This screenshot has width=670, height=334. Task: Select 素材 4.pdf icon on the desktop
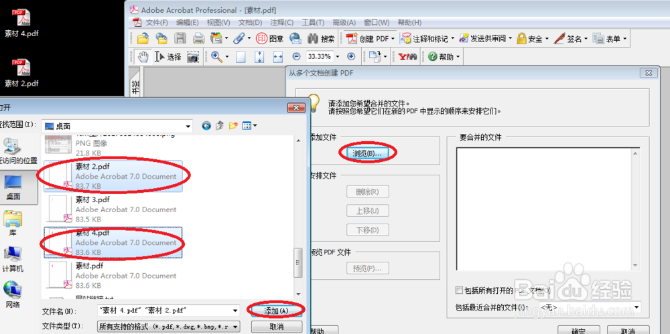coord(21,23)
